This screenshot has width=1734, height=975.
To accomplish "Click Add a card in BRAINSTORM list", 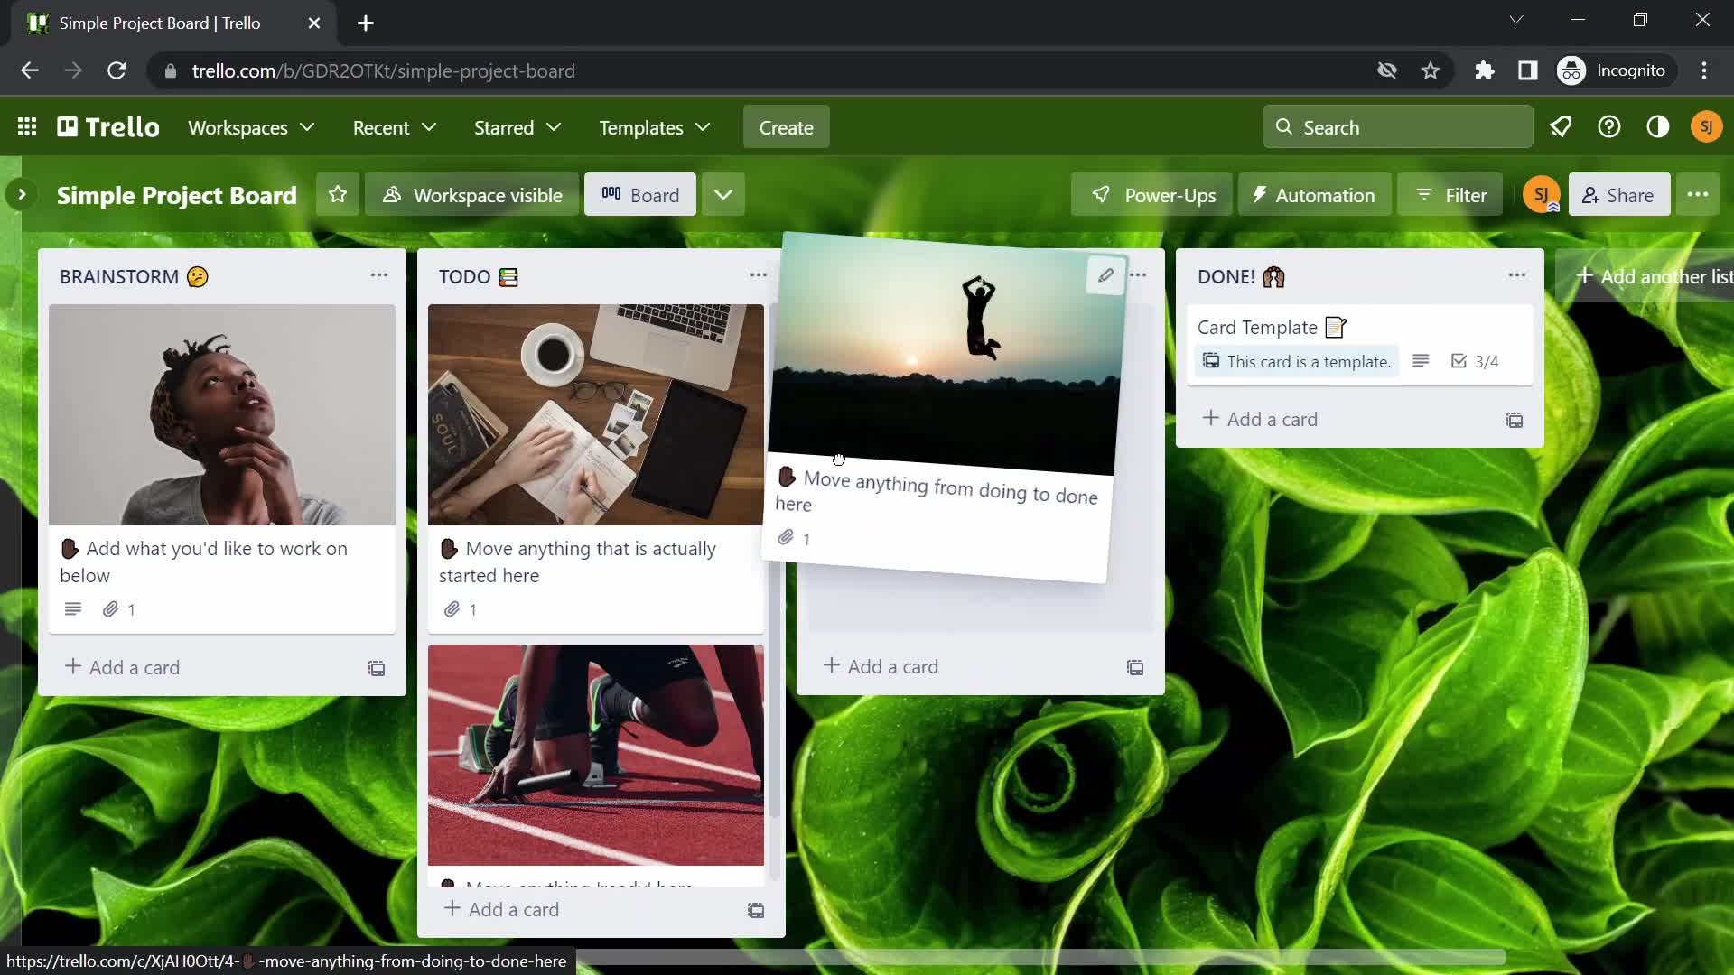I will point(123,666).
